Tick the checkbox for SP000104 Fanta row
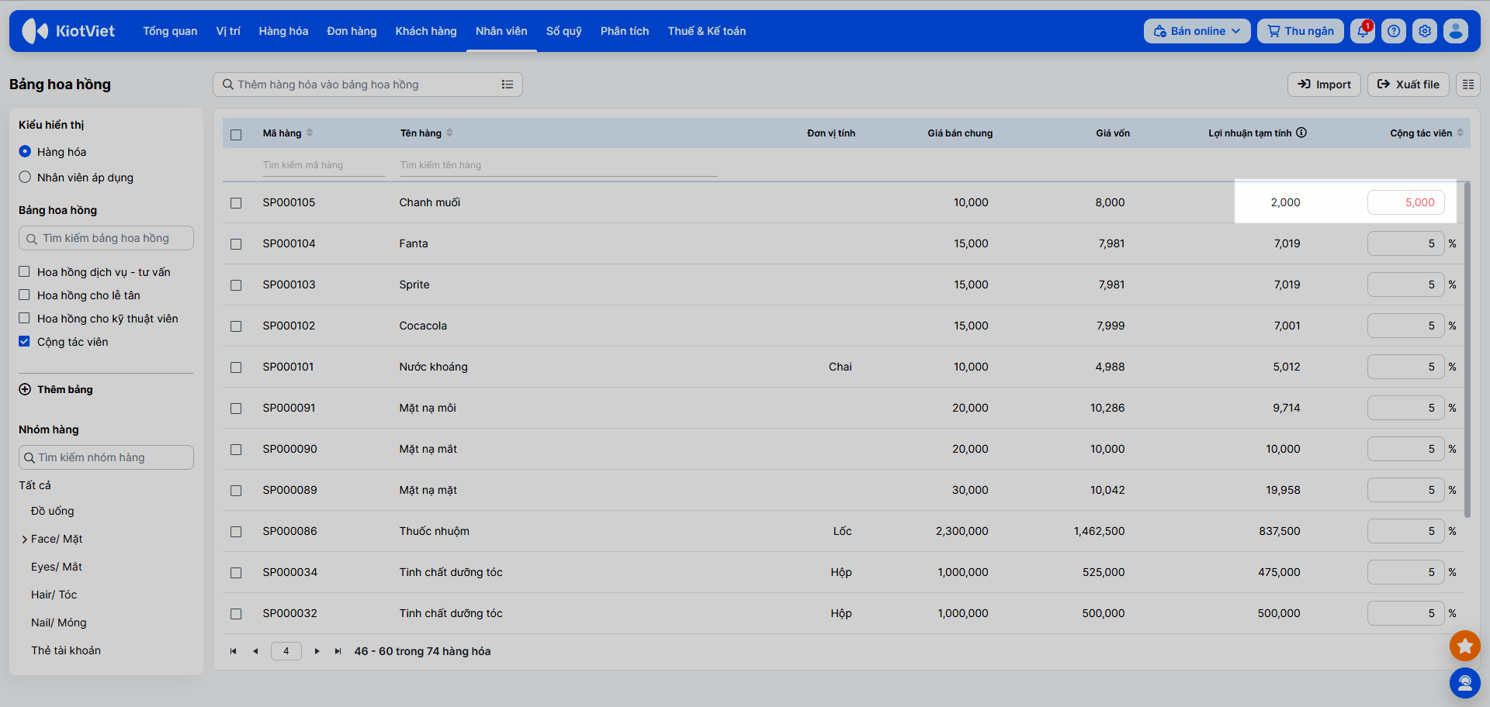The height and width of the screenshot is (707, 1490). click(x=236, y=244)
